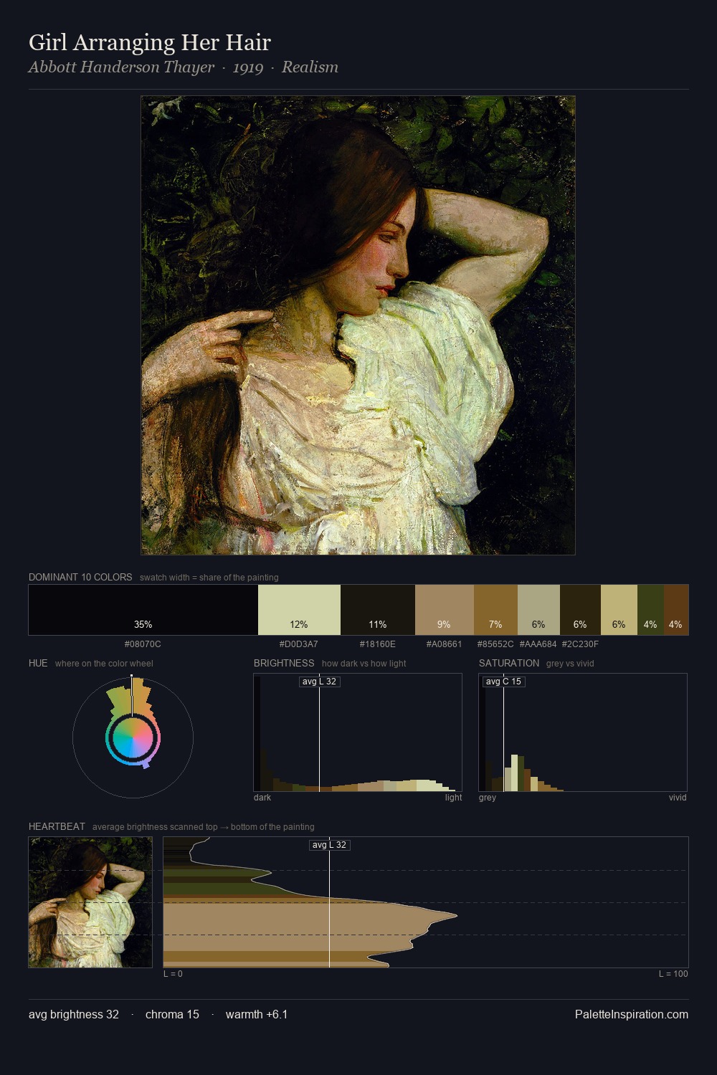Click the HUE section heading
Image resolution: width=717 pixels, height=1075 pixels.
coord(38,663)
